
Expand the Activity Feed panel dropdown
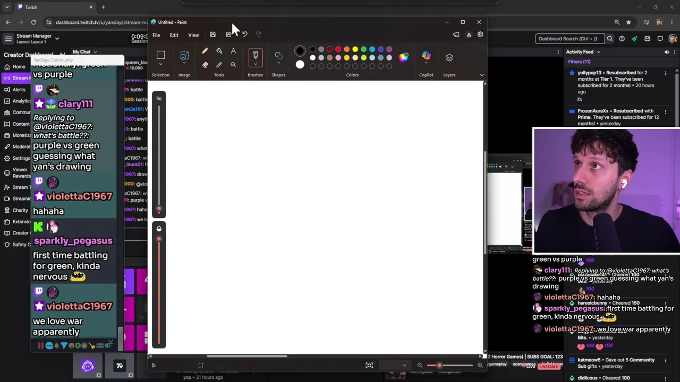coord(598,52)
